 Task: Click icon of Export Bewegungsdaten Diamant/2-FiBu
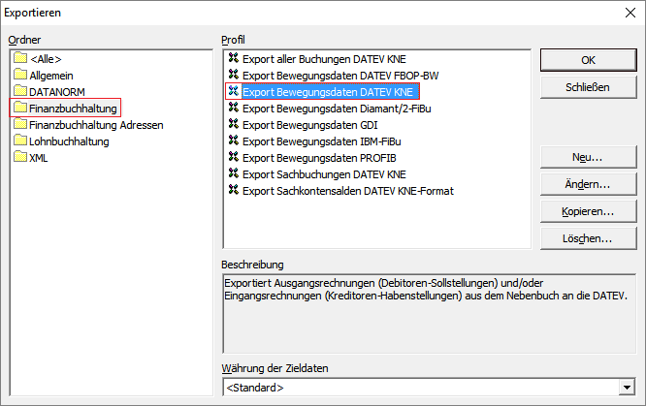(x=234, y=107)
